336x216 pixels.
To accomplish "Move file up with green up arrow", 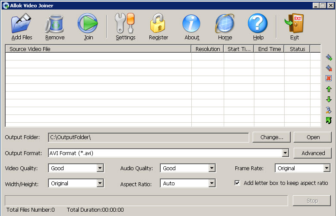I will [x=329, y=89].
